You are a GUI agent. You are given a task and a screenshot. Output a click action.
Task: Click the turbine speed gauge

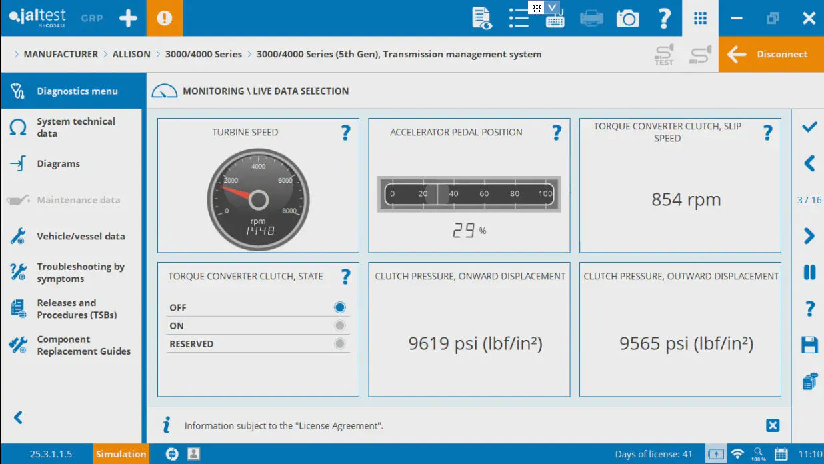coord(258,199)
